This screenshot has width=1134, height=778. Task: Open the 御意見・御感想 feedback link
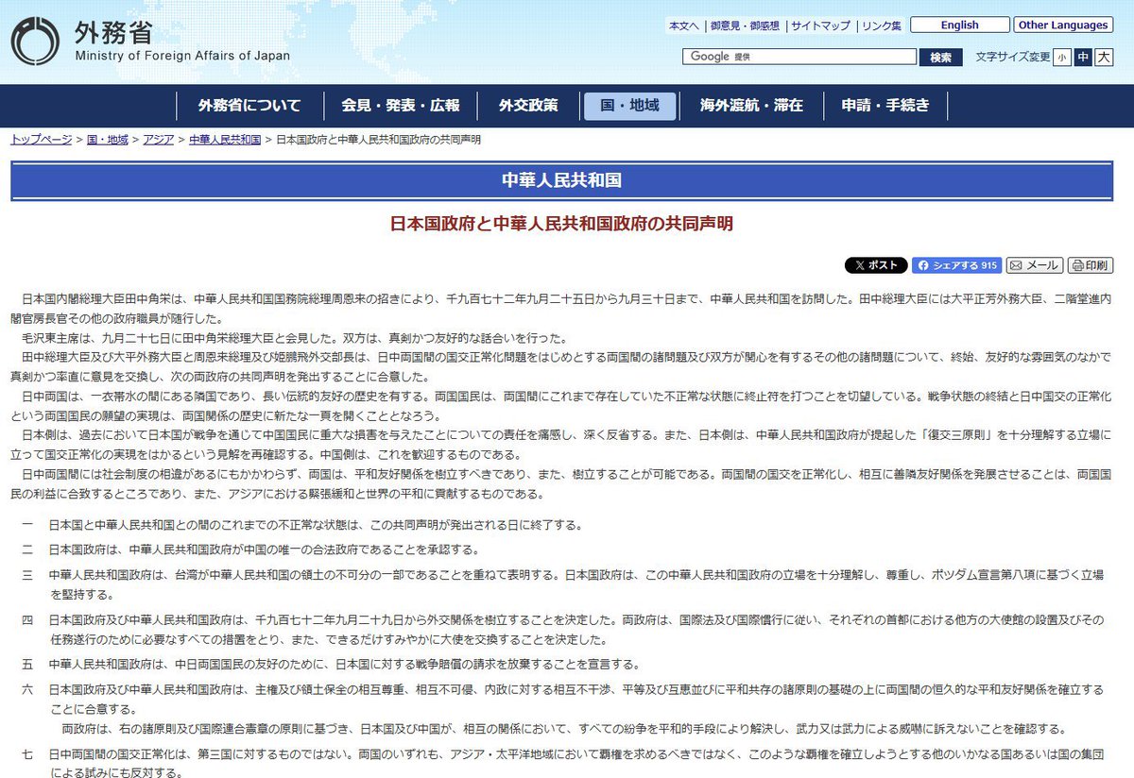745,25
